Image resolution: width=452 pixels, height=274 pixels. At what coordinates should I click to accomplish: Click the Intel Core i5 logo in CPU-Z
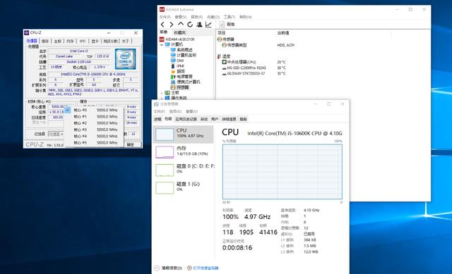tap(126, 59)
